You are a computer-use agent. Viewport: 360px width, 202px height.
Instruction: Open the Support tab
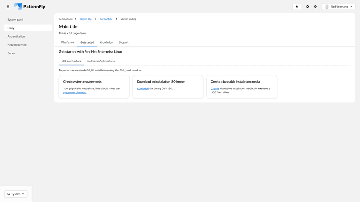pos(123,42)
